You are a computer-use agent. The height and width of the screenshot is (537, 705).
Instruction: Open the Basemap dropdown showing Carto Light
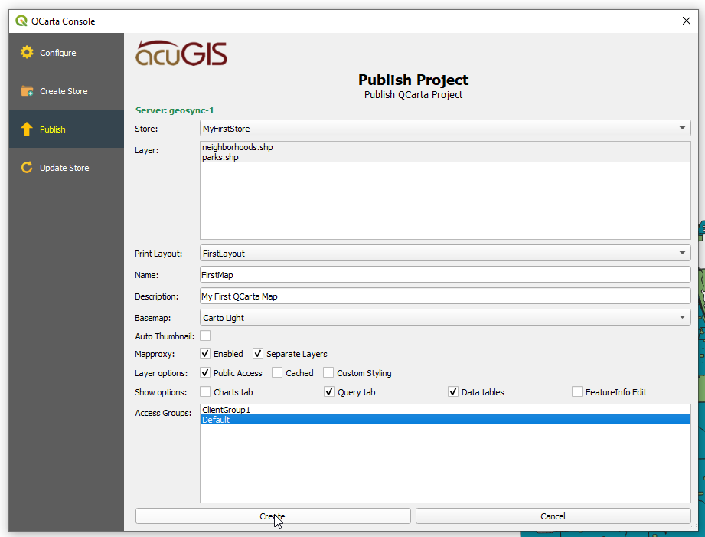coord(445,317)
